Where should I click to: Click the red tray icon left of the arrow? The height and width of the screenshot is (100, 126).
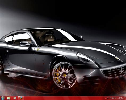coord(106,98)
